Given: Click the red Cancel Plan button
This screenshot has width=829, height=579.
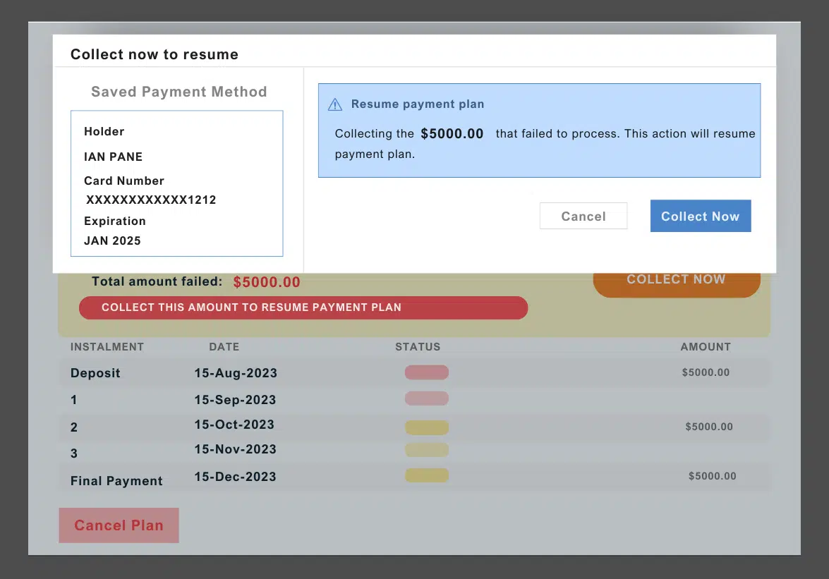Looking at the screenshot, I should click(x=119, y=525).
